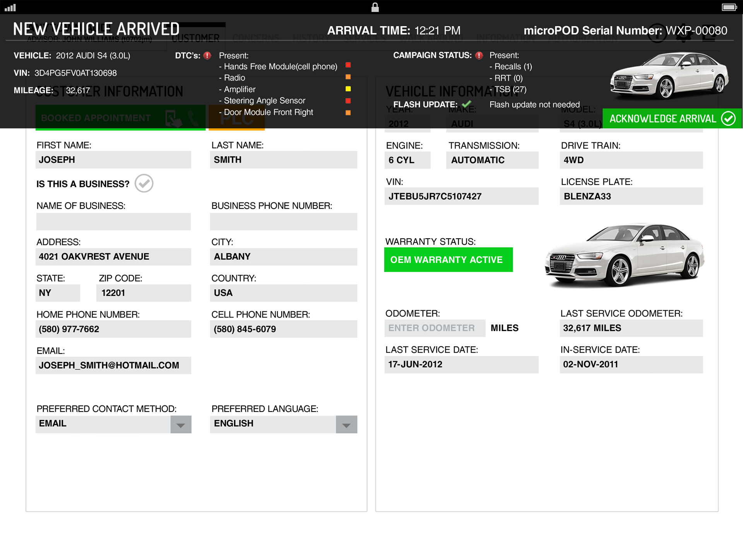Click the Email field joseph_smith@hotmail.com
Screen dimensions: 743x557
tap(113, 366)
